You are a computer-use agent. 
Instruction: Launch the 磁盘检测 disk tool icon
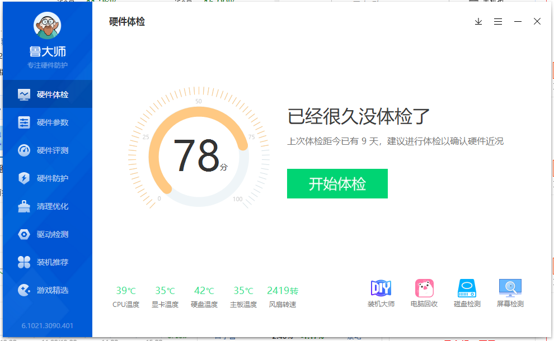click(467, 288)
